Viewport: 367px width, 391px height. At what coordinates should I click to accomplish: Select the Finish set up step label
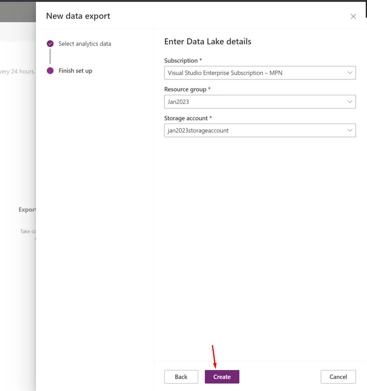(x=75, y=71)
